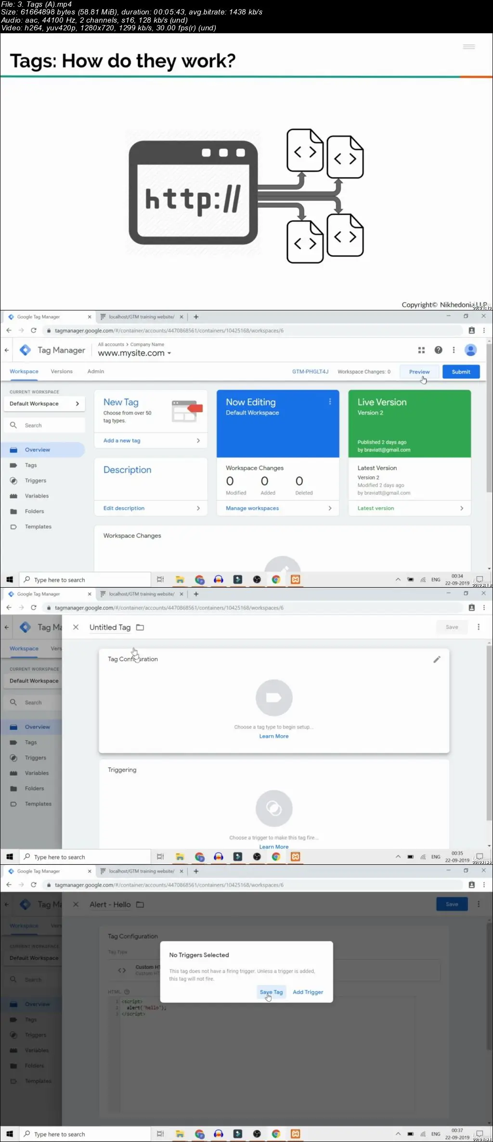Click the Untitled Tag name field
The width and height of the screenshot is (493, 1142).
tap(110, 627)
